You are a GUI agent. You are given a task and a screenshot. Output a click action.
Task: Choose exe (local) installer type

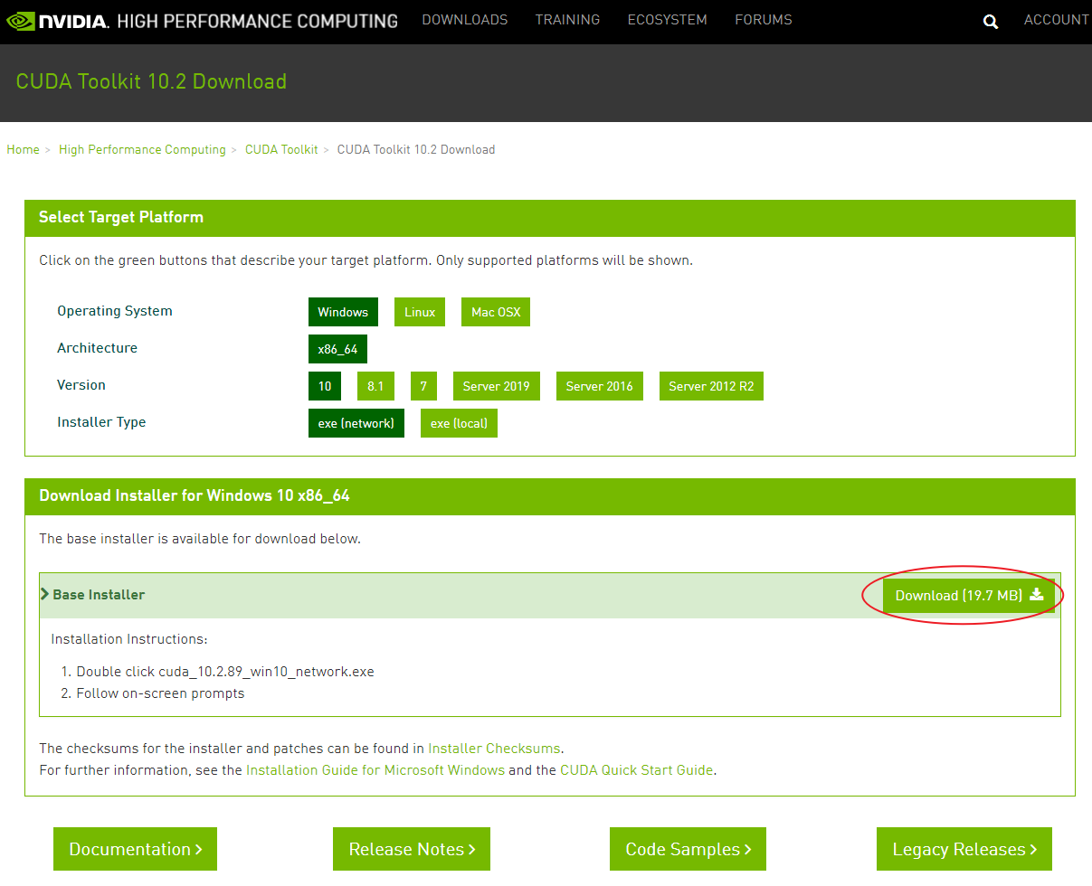459,423
